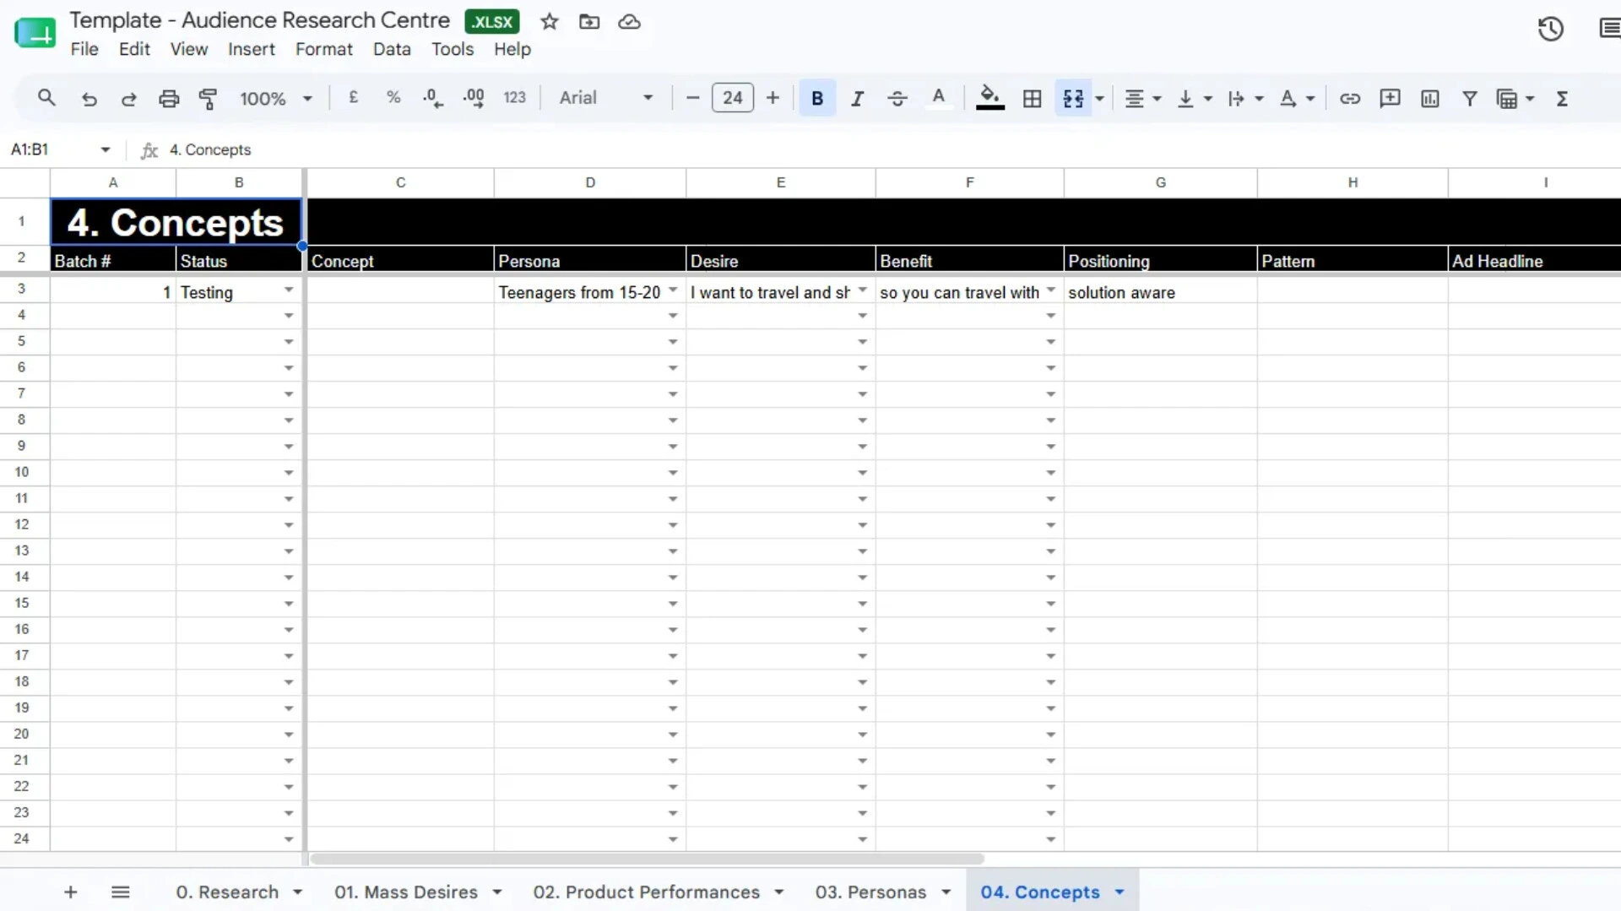Star the document

pos(550,22)
